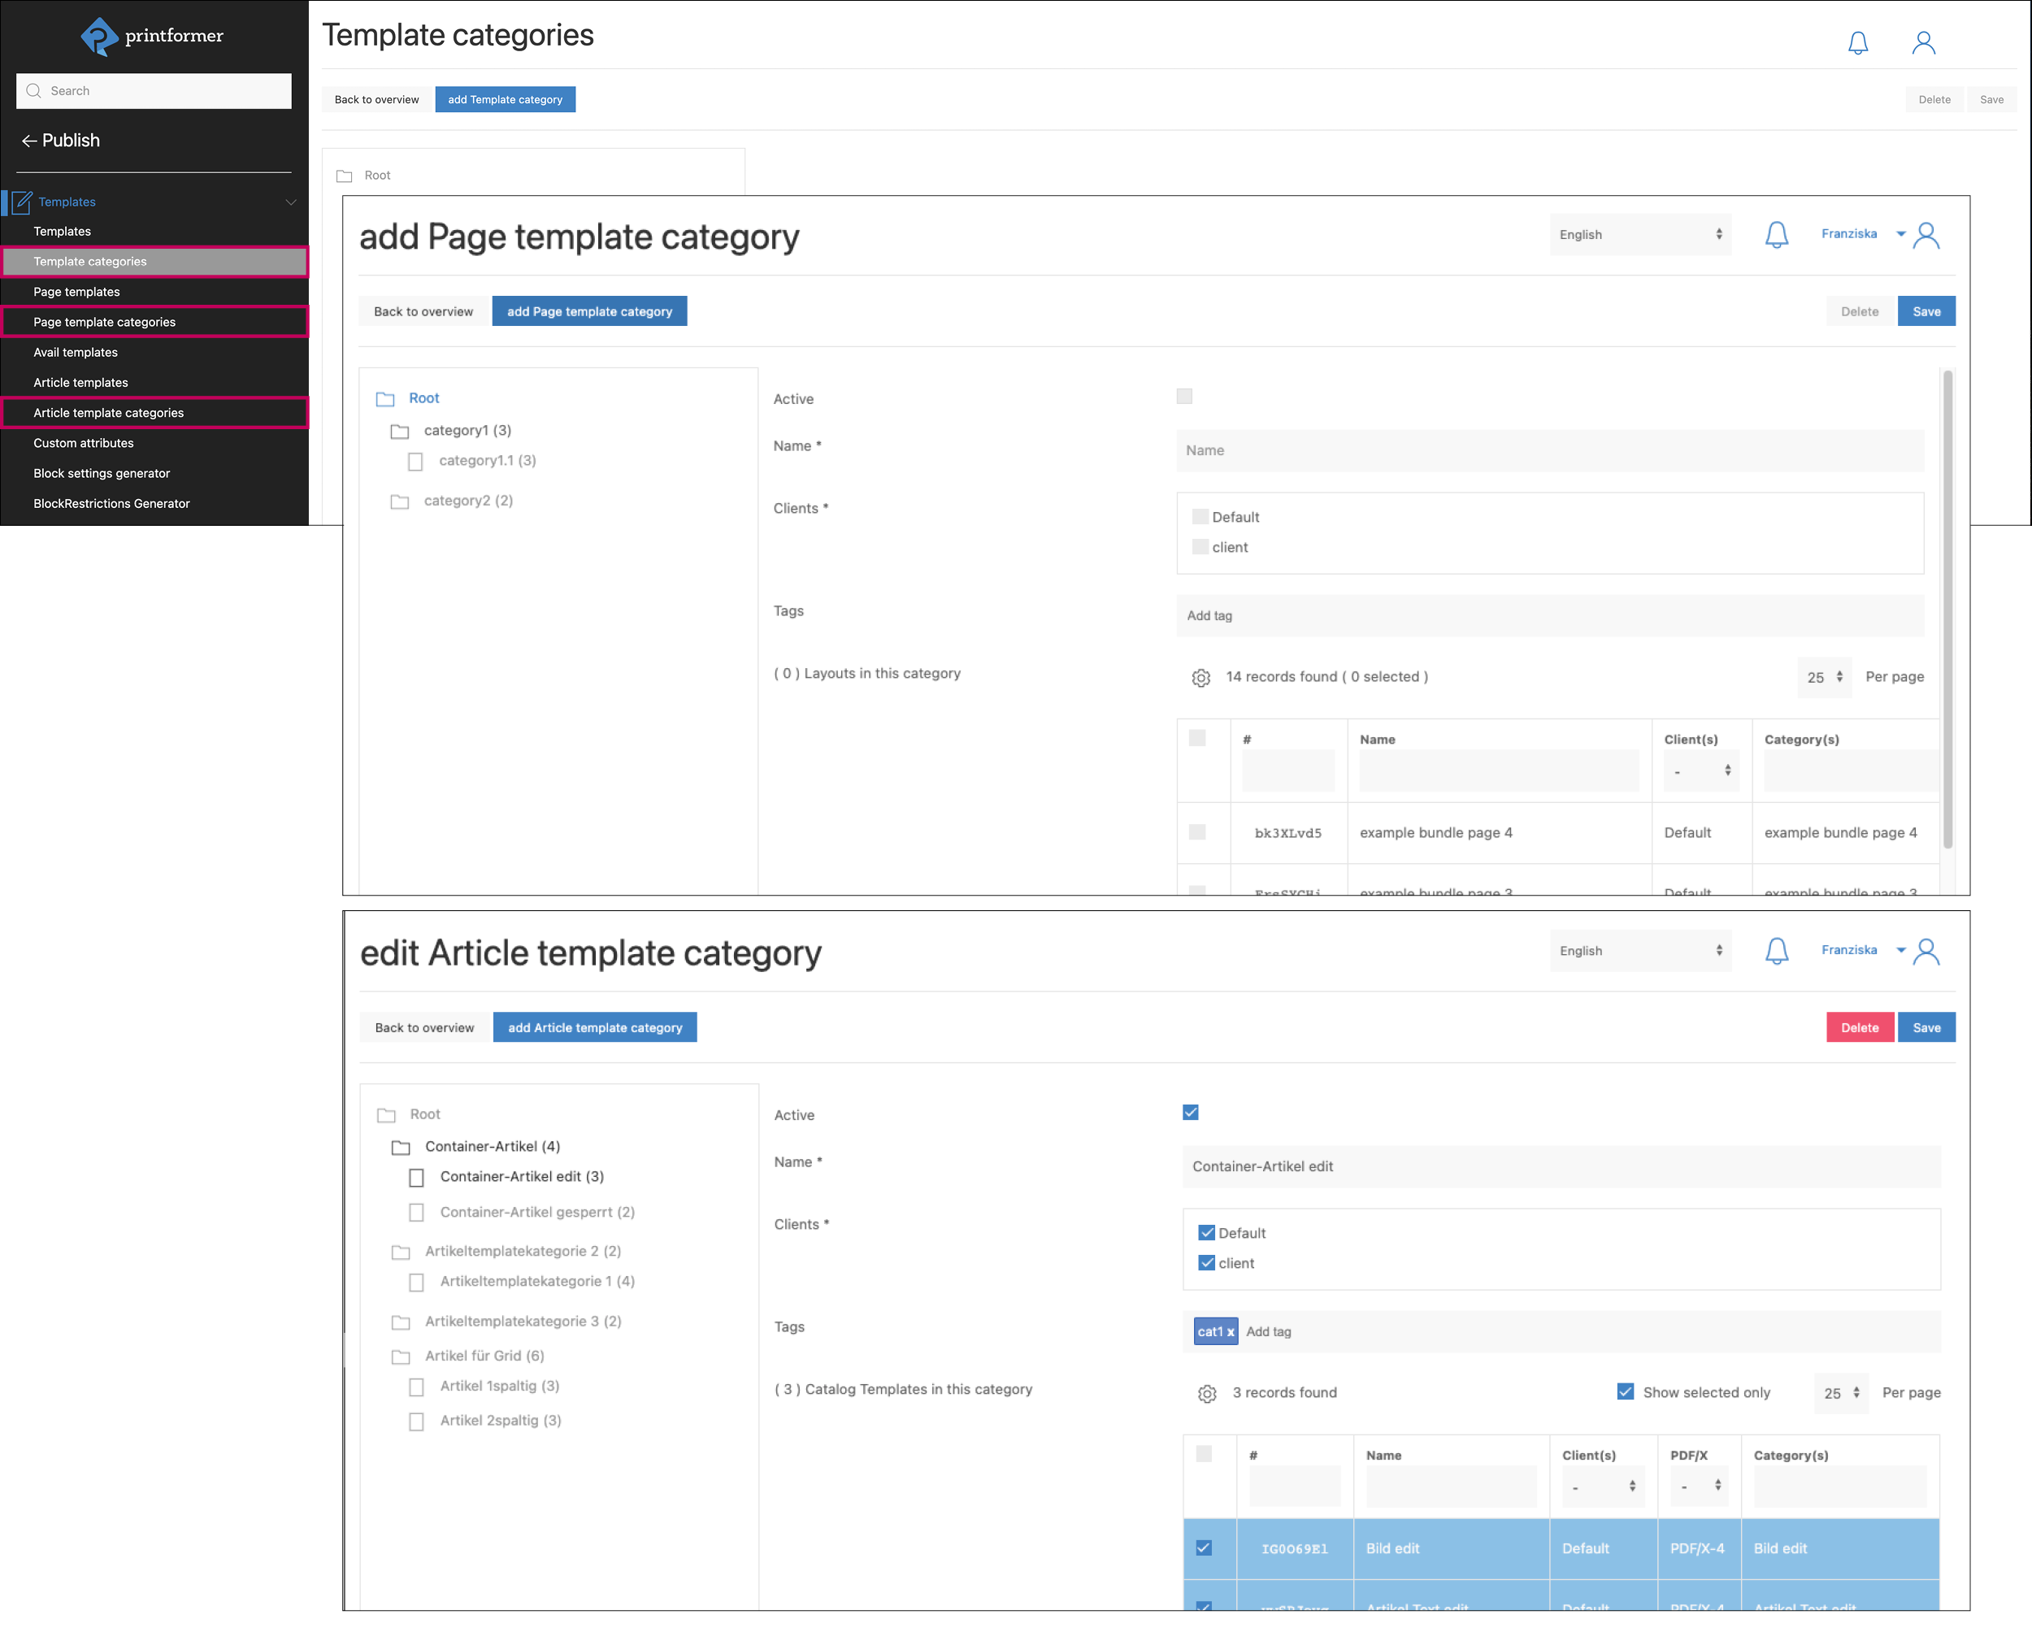Open the top header user profile icon

click(1922, 43)
